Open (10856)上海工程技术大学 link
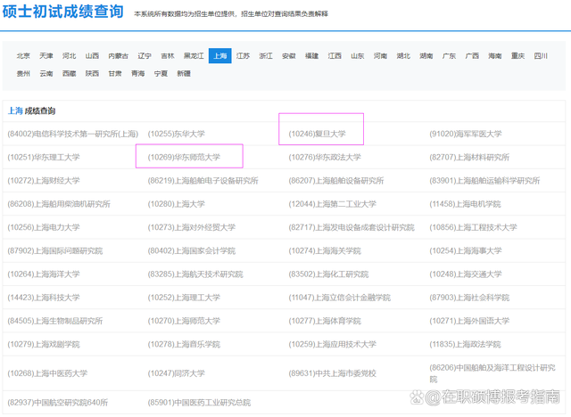 474,227
